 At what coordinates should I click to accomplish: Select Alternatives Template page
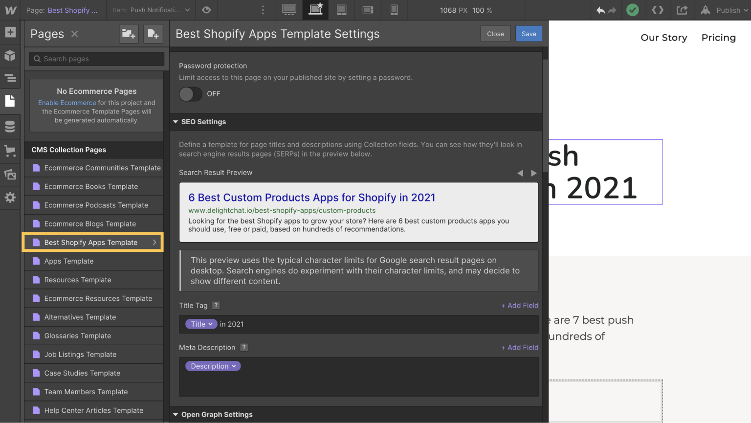(94, 317)
